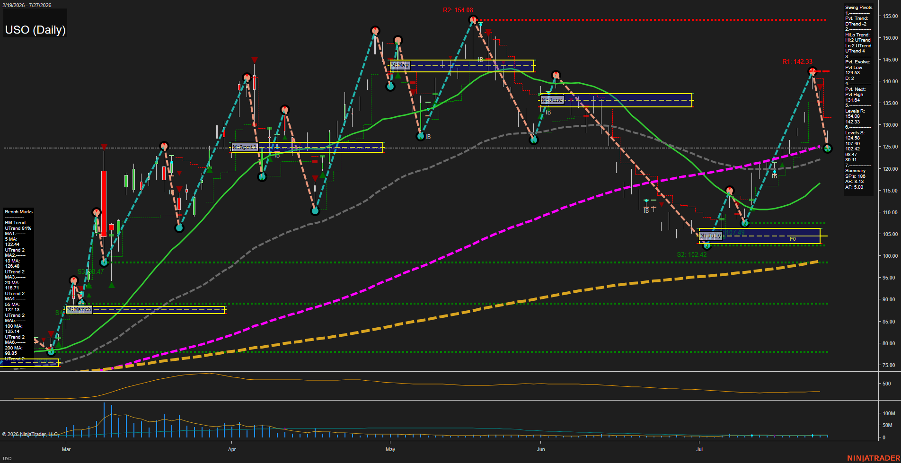Click the April pivot low near 118
Viewport: 901px width, 463px height.
pyautogui.click(x=262, y=176)
